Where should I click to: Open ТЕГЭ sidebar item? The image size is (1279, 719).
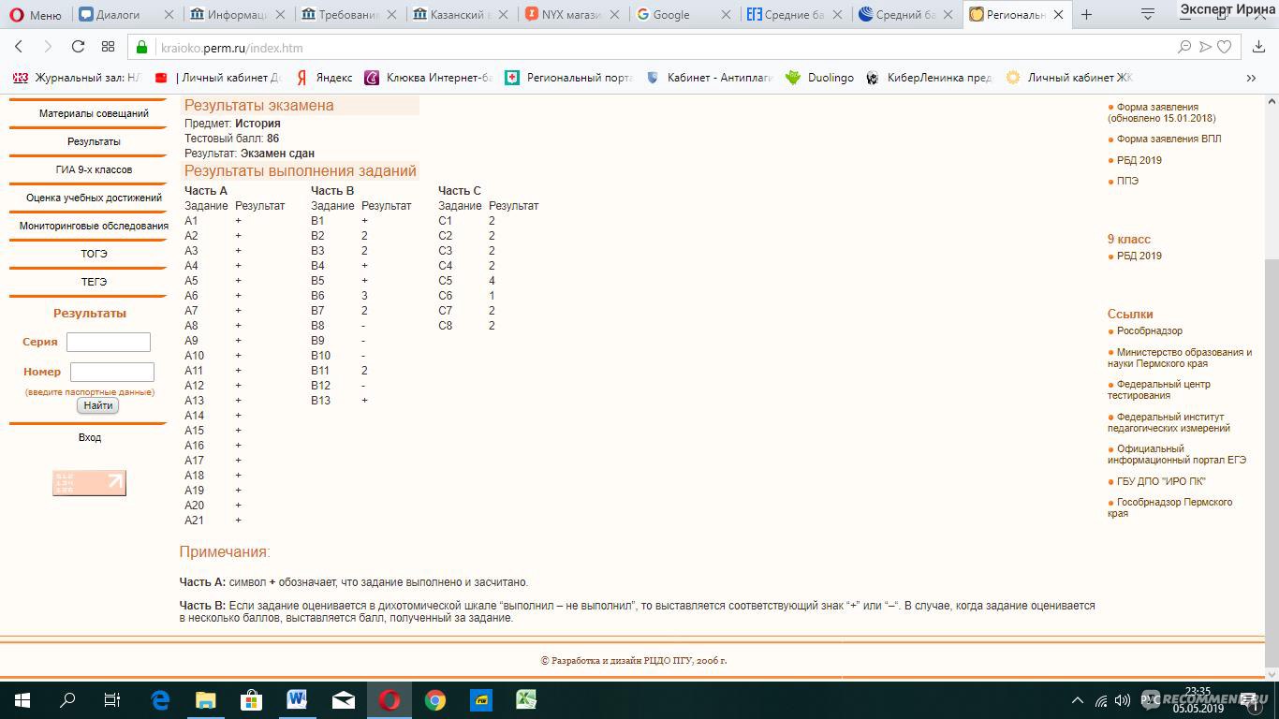tap(94, 282)
